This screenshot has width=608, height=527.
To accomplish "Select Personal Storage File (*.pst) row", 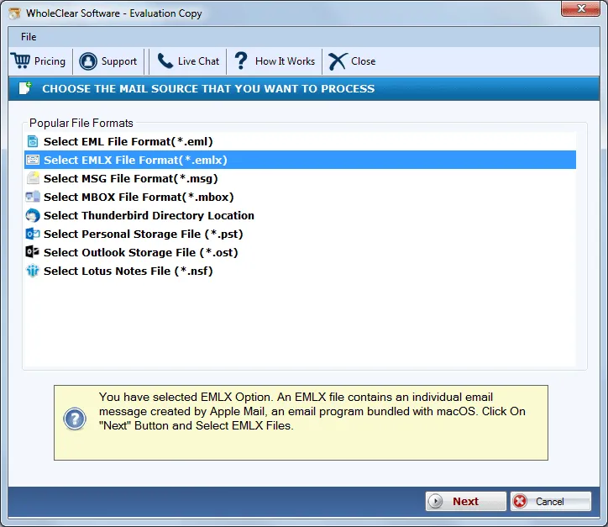I will (300, 234).
